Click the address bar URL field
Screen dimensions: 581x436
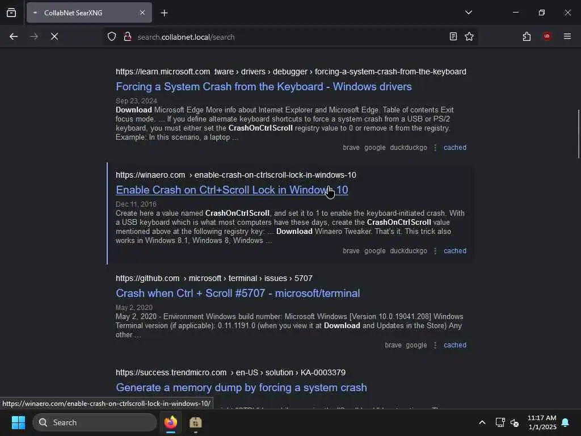coord(289,37)
